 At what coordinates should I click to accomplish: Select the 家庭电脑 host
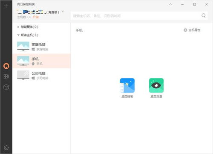tap(42, 47)
